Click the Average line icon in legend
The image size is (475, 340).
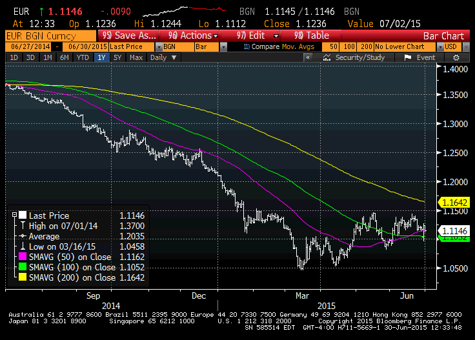tap(22, 236)
